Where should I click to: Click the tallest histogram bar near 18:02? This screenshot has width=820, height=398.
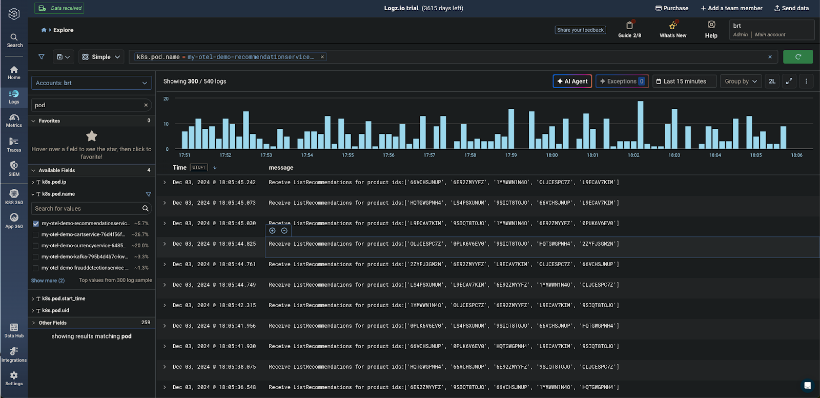pos(641,125)
